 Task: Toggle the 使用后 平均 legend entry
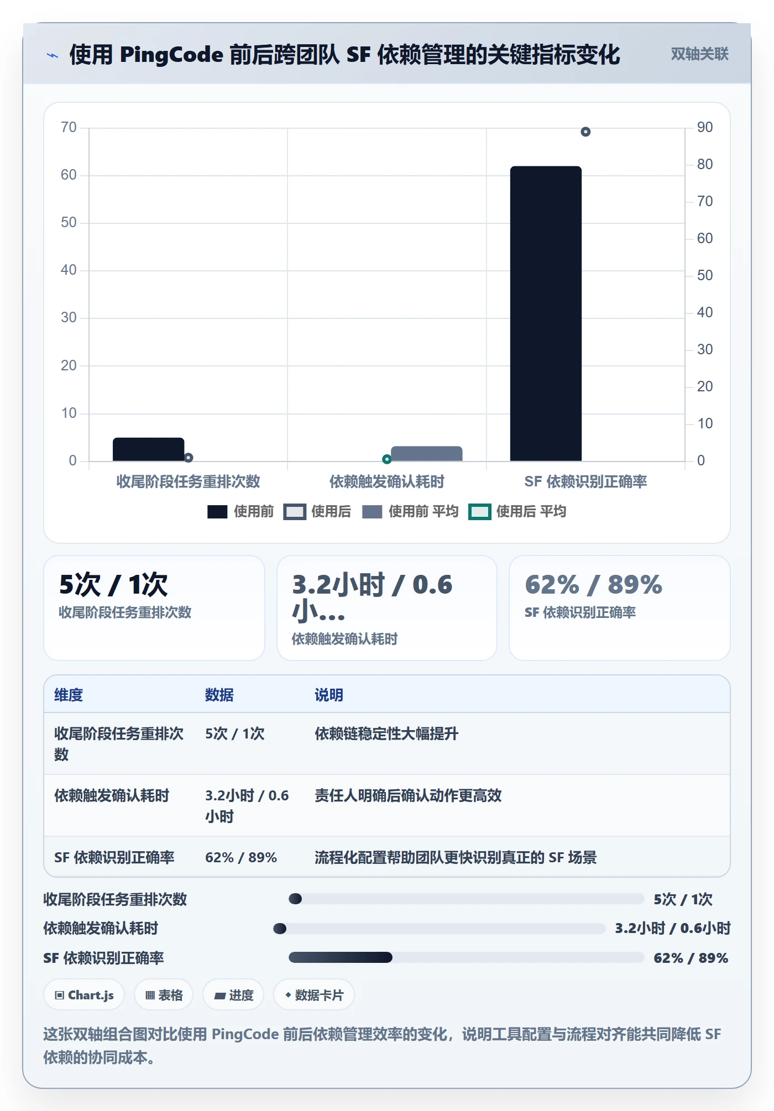(x=517, y=511)
